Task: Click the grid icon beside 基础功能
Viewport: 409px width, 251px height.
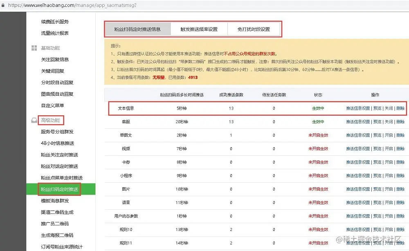Action: point(34,48)
